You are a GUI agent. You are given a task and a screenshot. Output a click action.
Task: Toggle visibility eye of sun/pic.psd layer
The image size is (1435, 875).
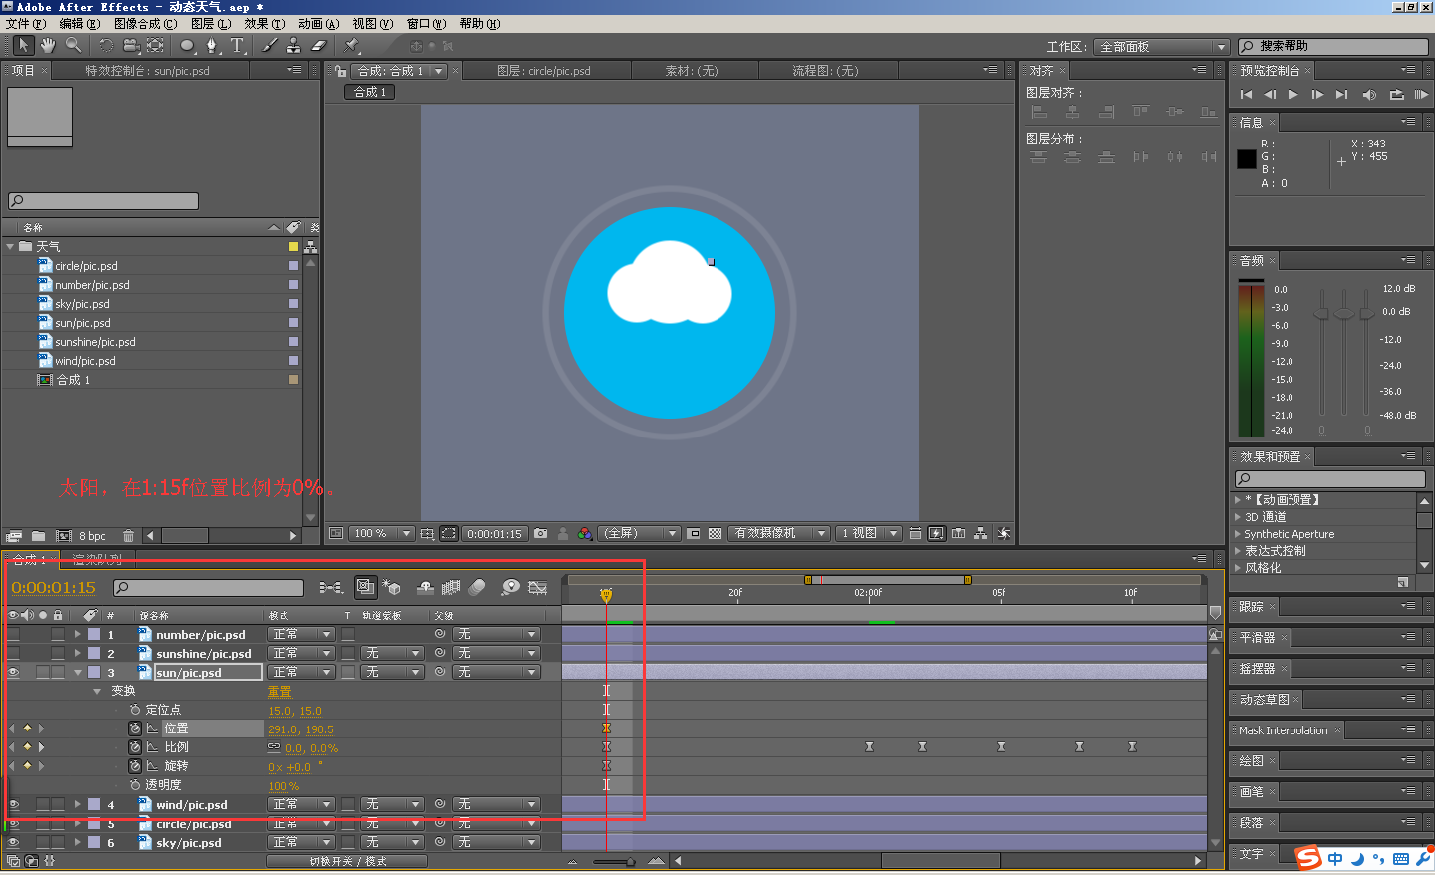[x=14, y=673]
